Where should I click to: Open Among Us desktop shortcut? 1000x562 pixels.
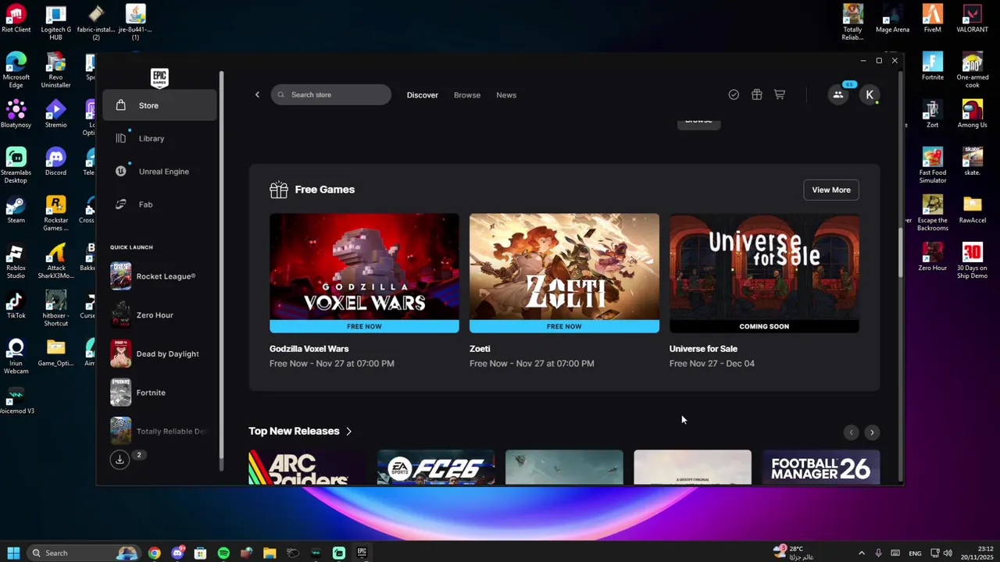coord(972,115)
